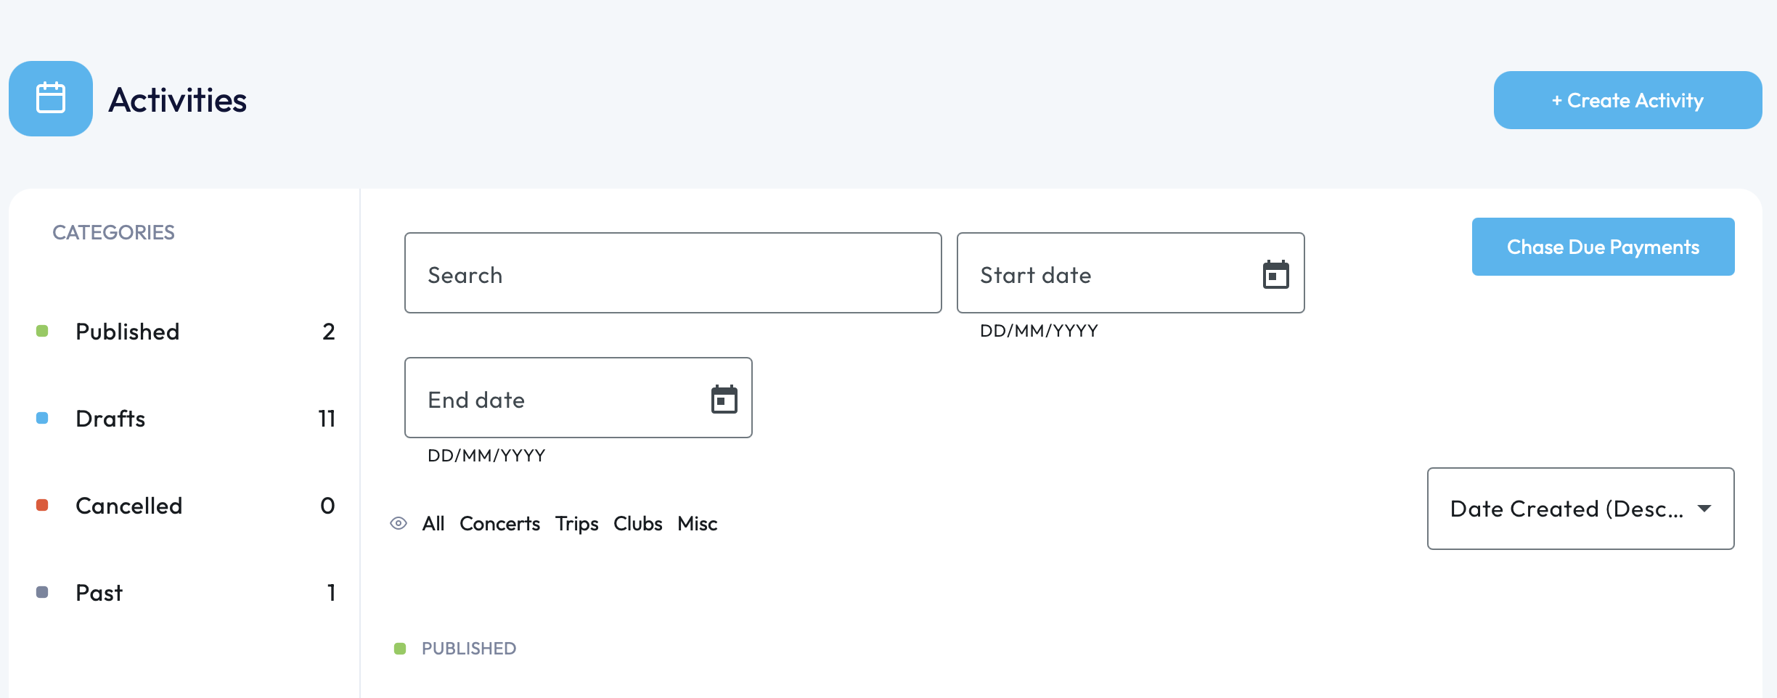Click the green dot beside PUBLISHED heading
The height and width of the screenshot is (698, 1777).
[x=400, y=648]
